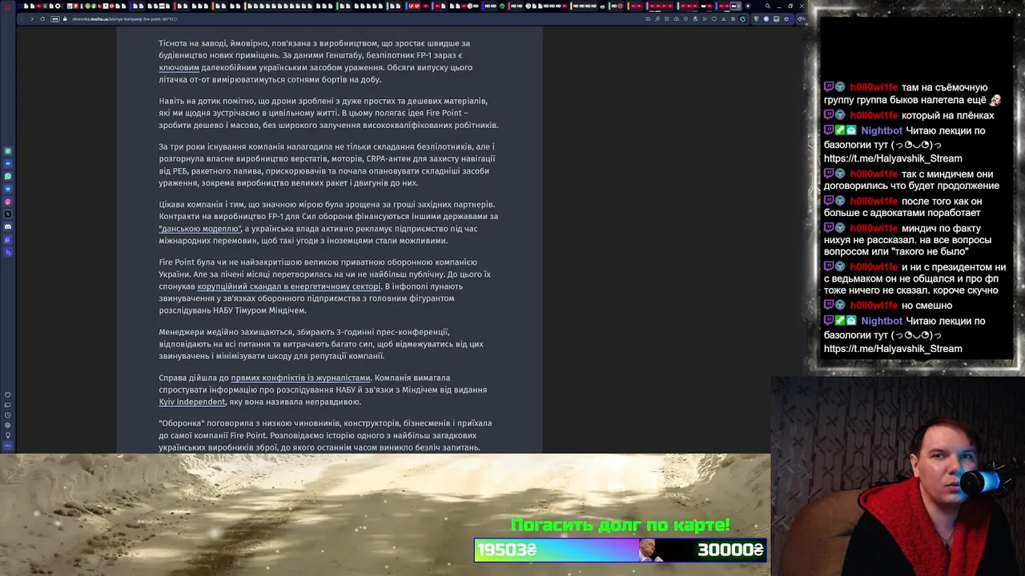
Task: Open the sidebar three-dots more menu
Action: click(x=8, y=446)
